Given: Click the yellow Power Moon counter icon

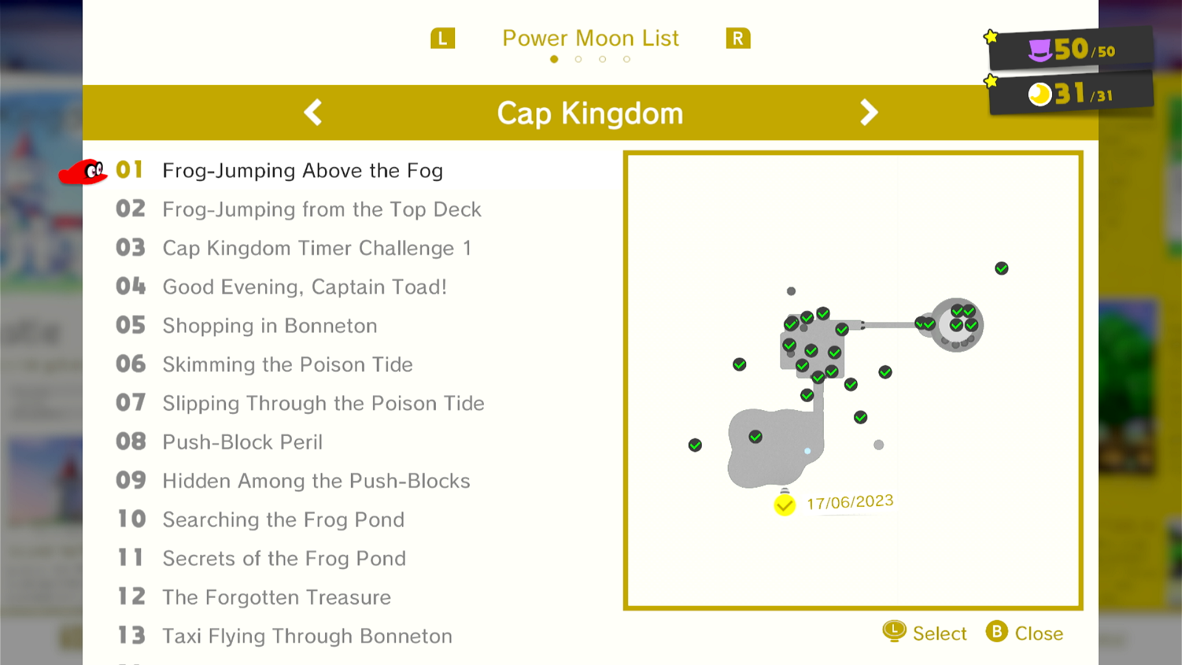Looking at the screenshot, I should (1040, 94).
